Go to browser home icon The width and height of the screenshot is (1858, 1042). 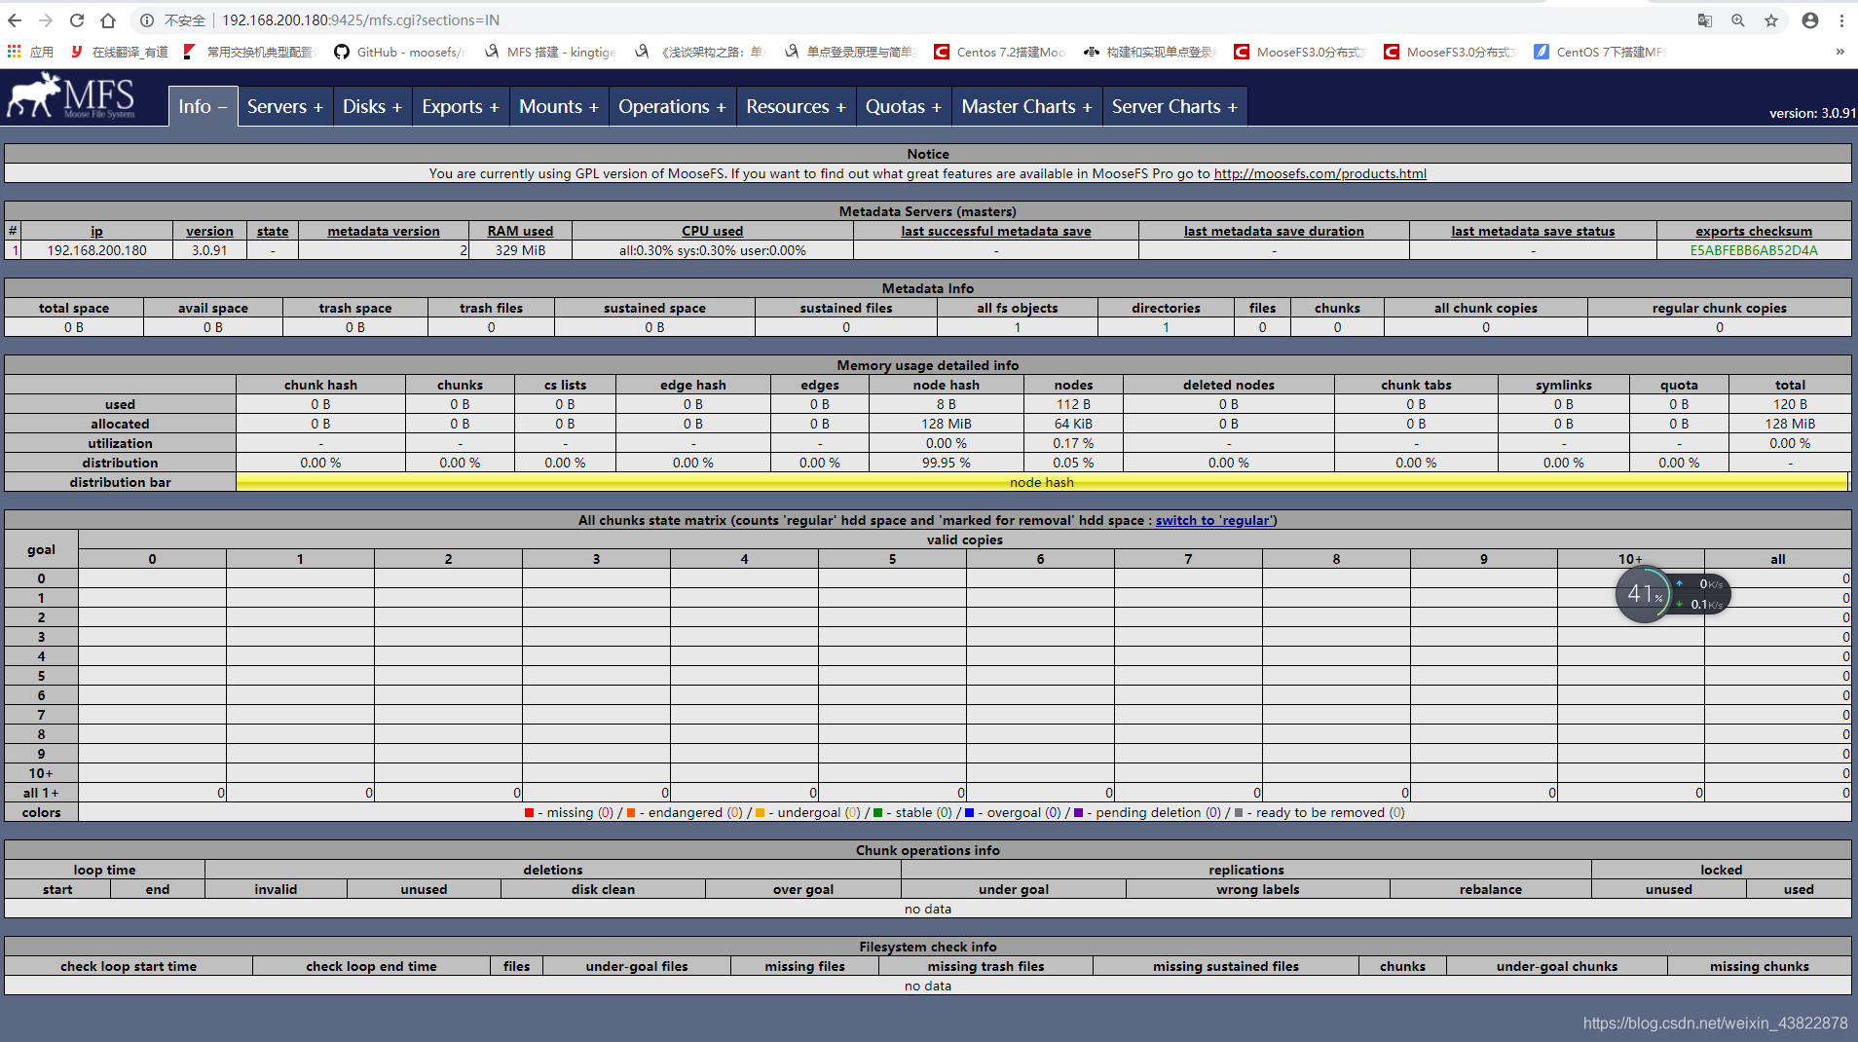(x=108, y=20)
